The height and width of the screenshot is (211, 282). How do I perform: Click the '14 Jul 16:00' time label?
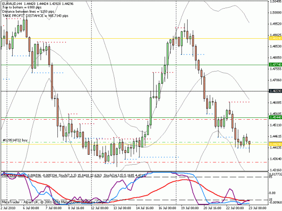[x=144, y=208]
